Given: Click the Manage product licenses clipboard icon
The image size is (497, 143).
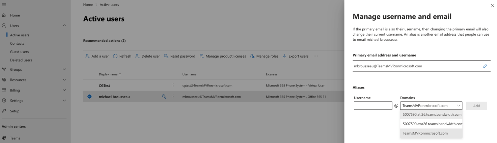Looking at the screenshot, I should [201, 56].
